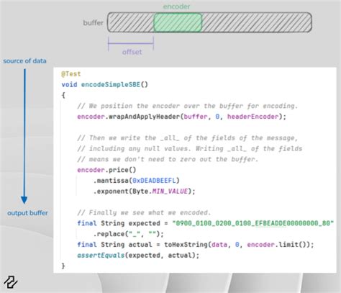
Task: Click the expected hex string literal
Action: click(253, 223)
